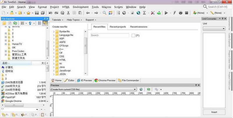Click the Paste clipboard icon
The width and height of the screenshot is (233, 118).
80,13
